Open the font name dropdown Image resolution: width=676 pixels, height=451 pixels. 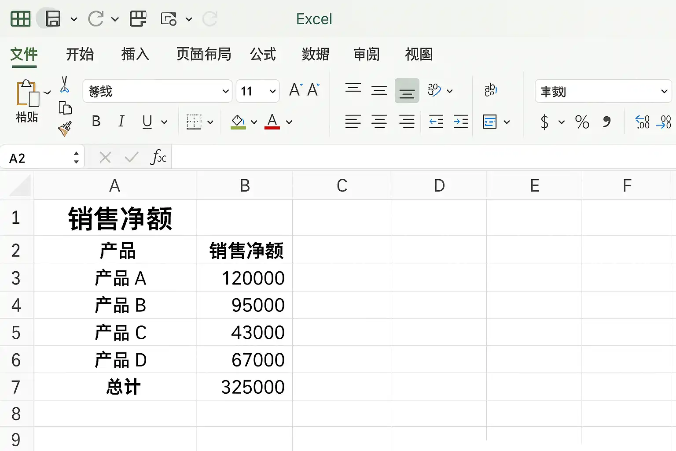pyautogui.click(x=225, y=91)
